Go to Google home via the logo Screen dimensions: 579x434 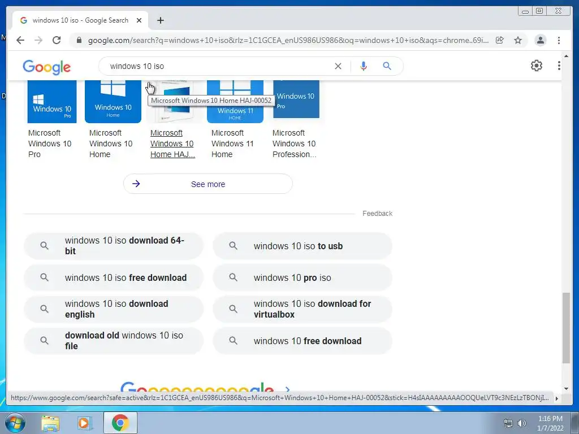46,67
